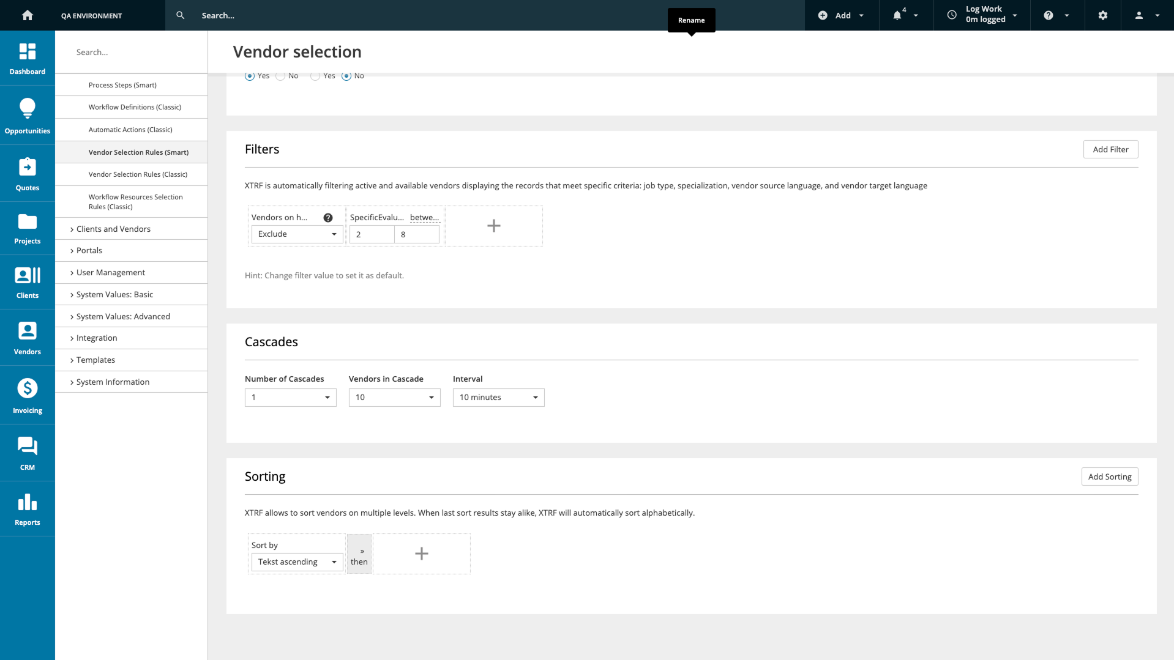Open the settings gear icon

1102,15
